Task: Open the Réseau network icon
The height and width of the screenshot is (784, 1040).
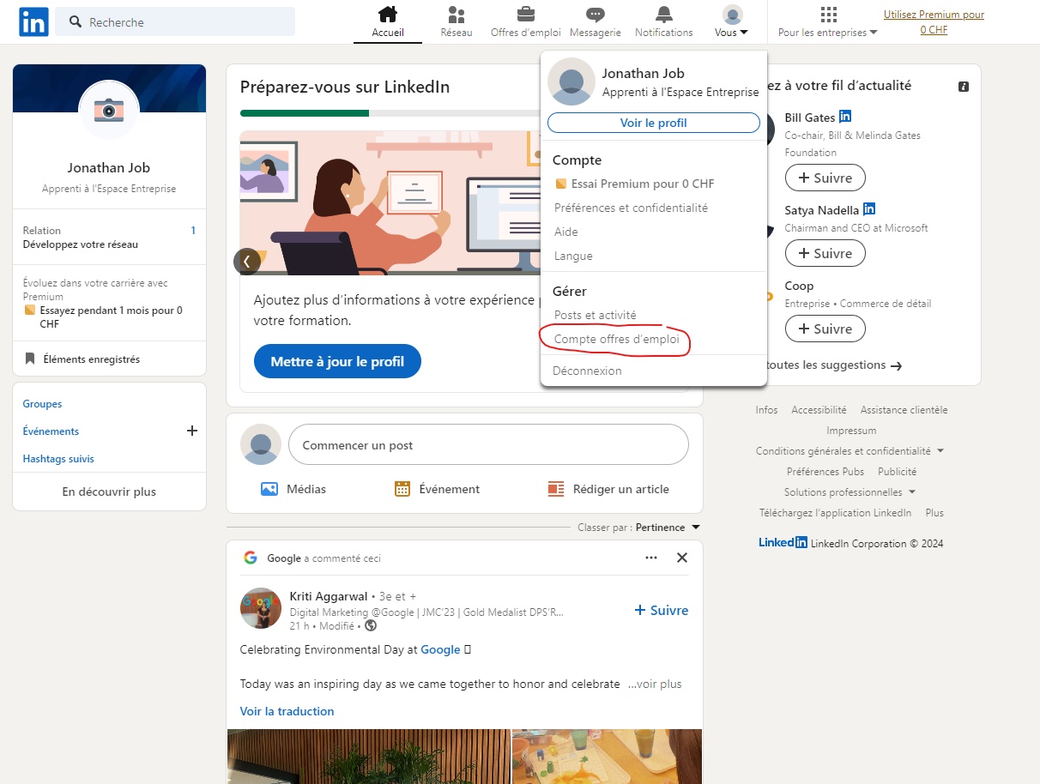Action: pos(457,15)
